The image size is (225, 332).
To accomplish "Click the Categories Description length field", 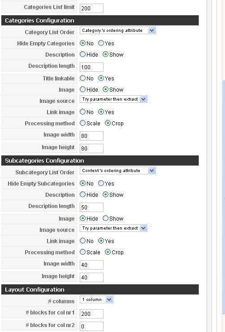I will point(91,67).
